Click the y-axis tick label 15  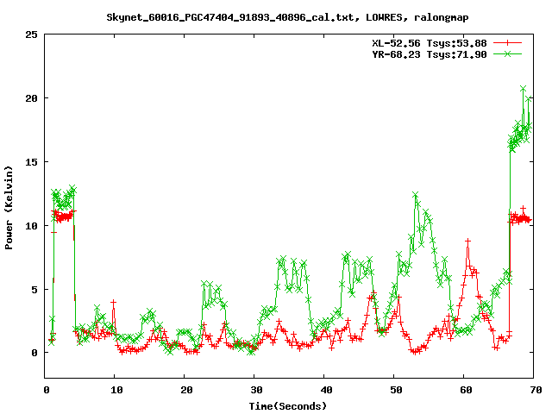(x=31, y=162)
